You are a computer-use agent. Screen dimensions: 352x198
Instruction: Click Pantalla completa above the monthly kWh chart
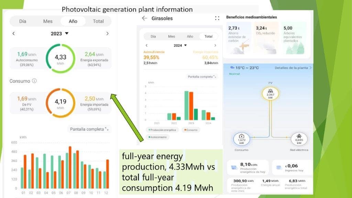coord(89,129)
